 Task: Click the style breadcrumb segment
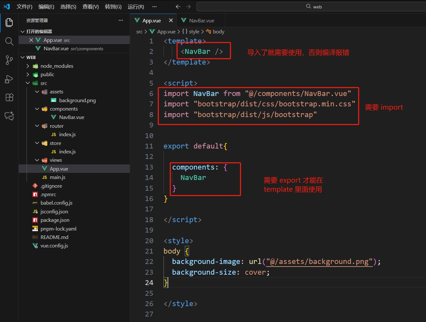(x=194, y=31)
